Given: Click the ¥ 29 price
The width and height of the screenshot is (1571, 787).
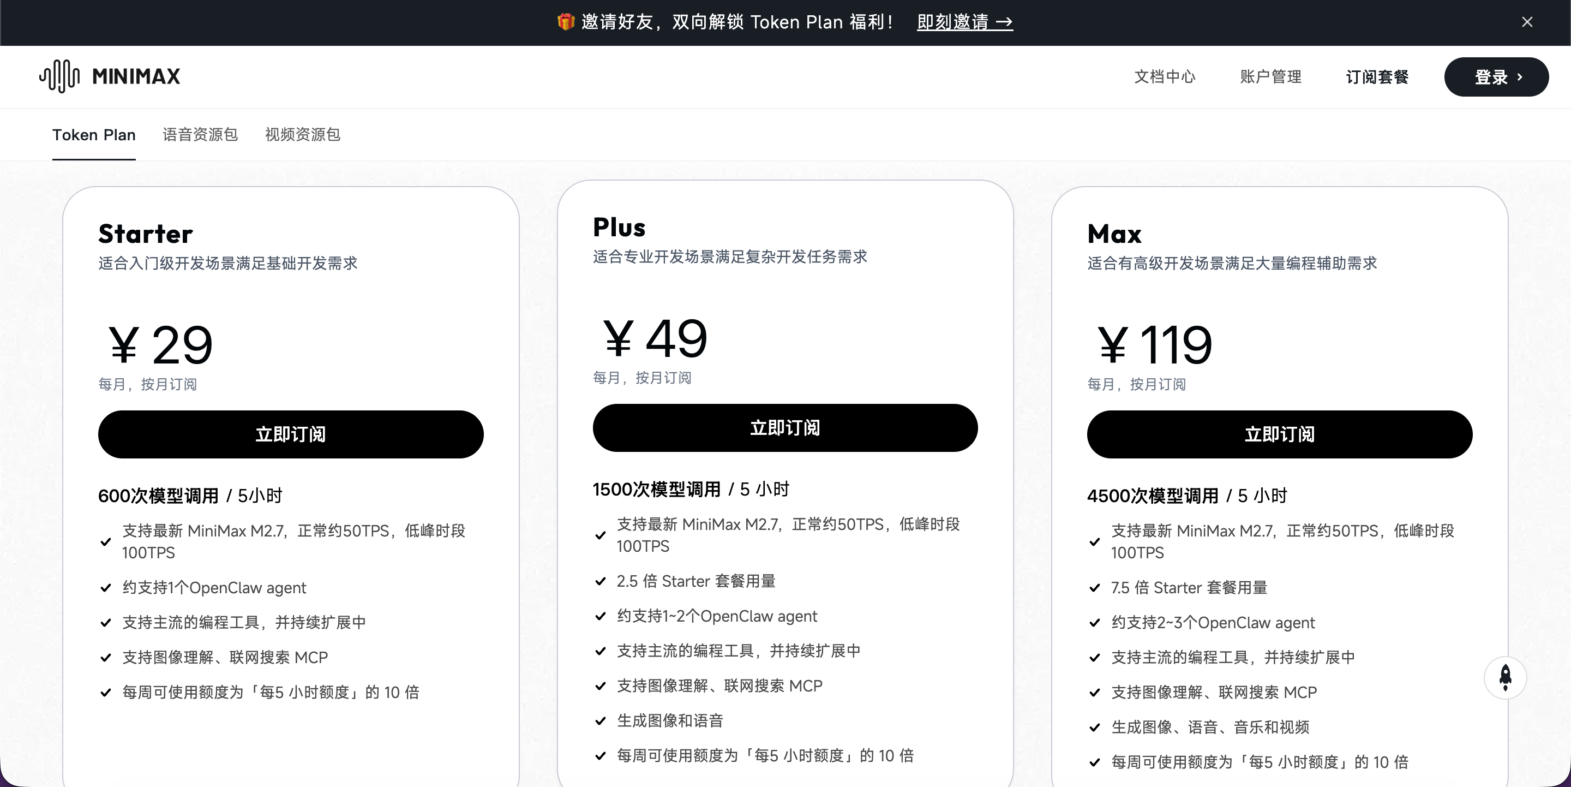Looking at the screenshot, I should (x=160, y=345).
